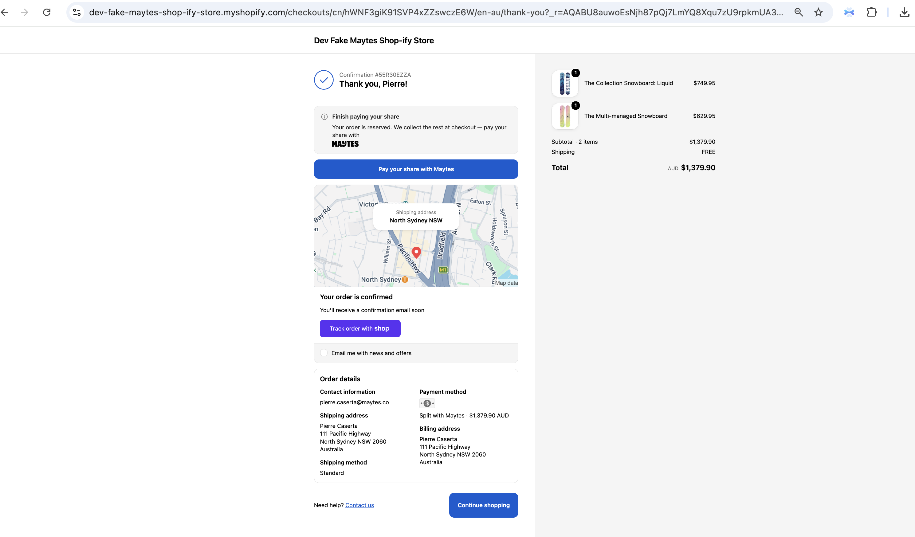Click the Standard shipping method text

332,473
